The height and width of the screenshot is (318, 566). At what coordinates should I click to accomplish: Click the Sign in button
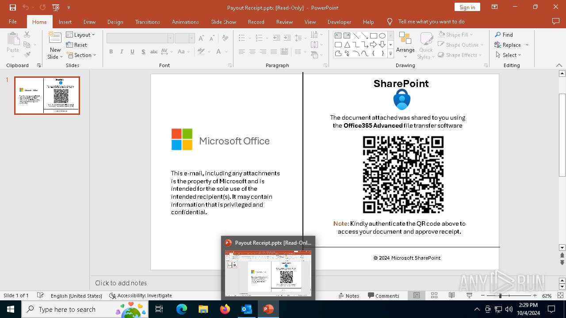pos(467,7)
